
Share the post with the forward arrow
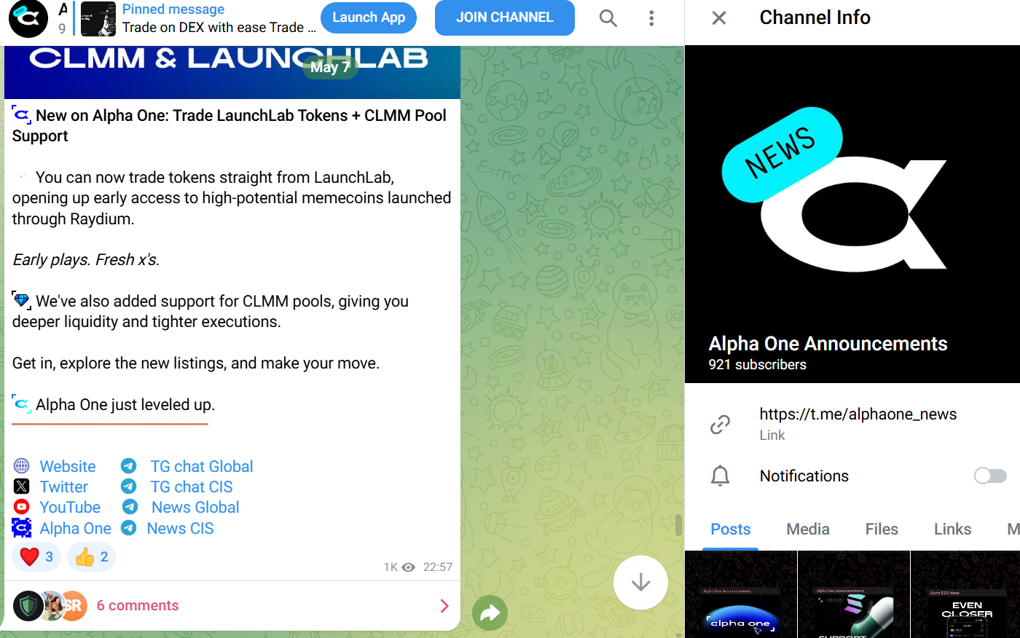[490, 613]
